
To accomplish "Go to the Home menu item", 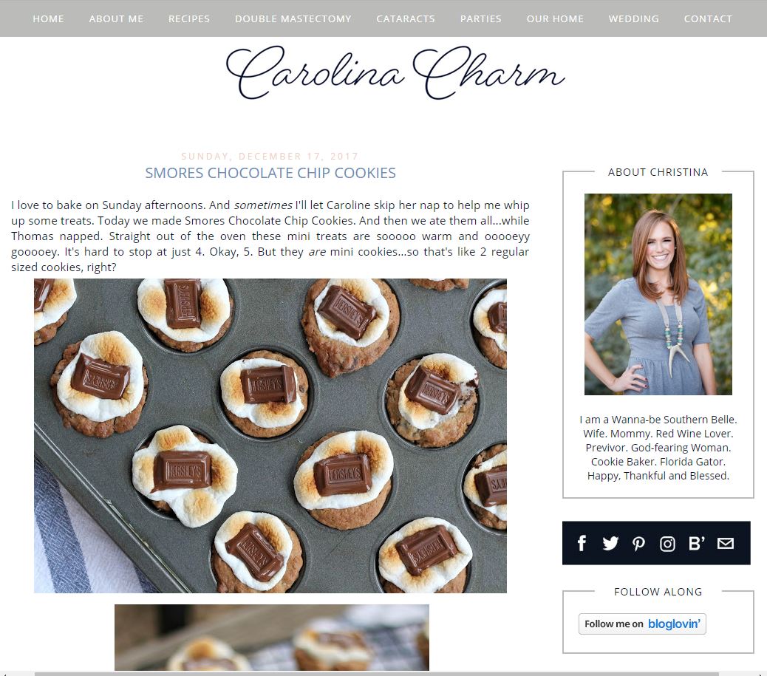I will 49,18.
